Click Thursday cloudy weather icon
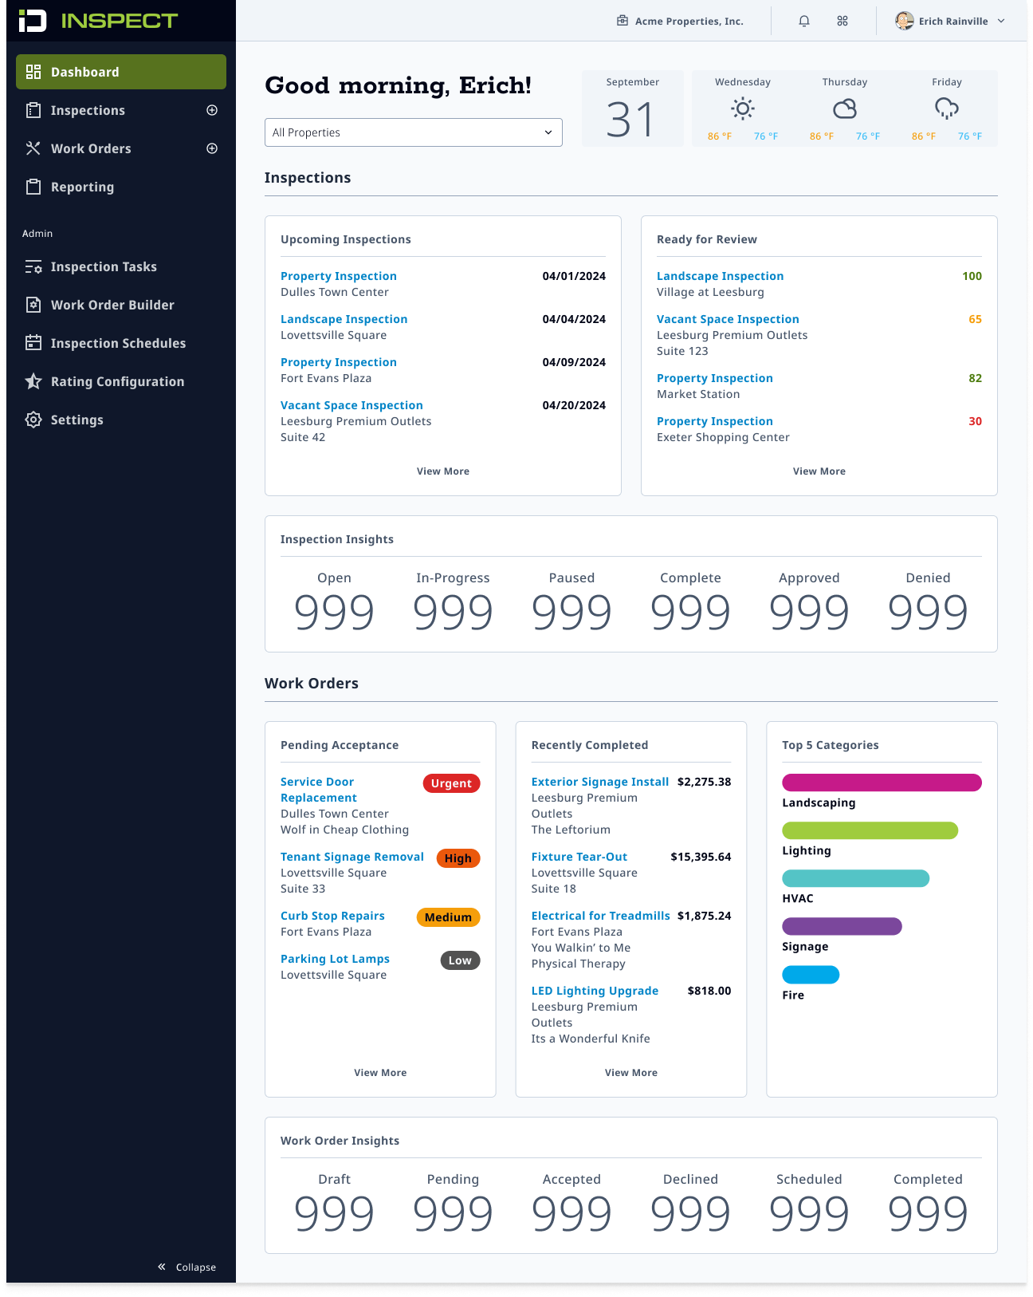This screenshot has width=1033, height=1297. 845,108
